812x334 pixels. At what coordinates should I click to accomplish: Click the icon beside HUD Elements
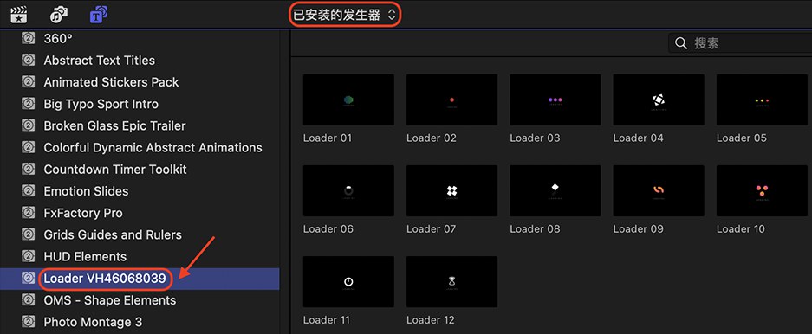[x=28, y=256]
